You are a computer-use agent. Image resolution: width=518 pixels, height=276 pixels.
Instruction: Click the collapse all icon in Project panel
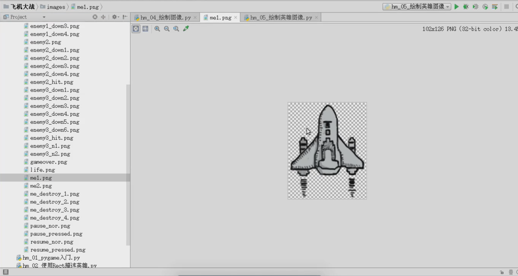pos(103,17)
